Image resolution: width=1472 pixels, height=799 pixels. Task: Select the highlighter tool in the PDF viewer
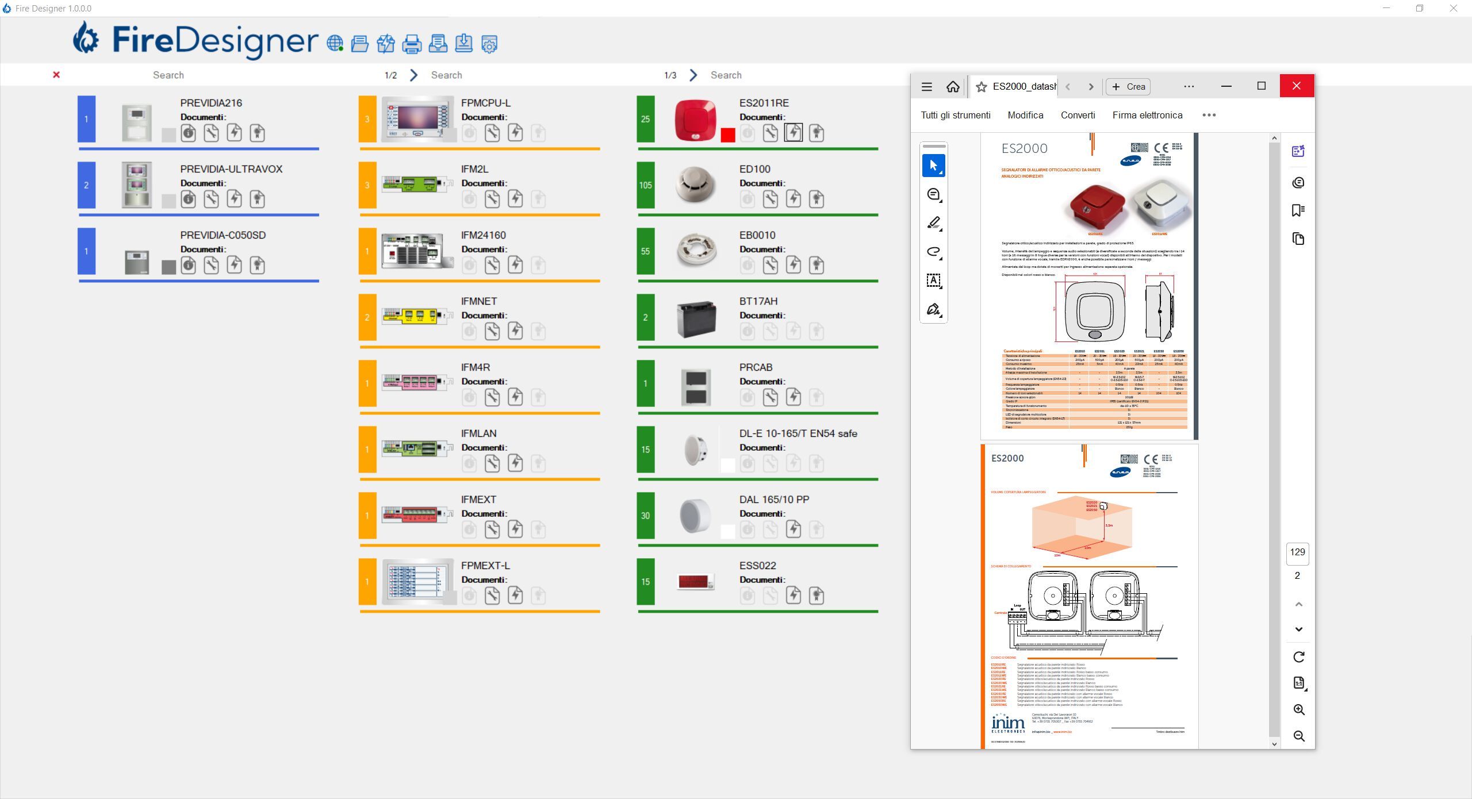pyautogui.click(x=934, y=223)
